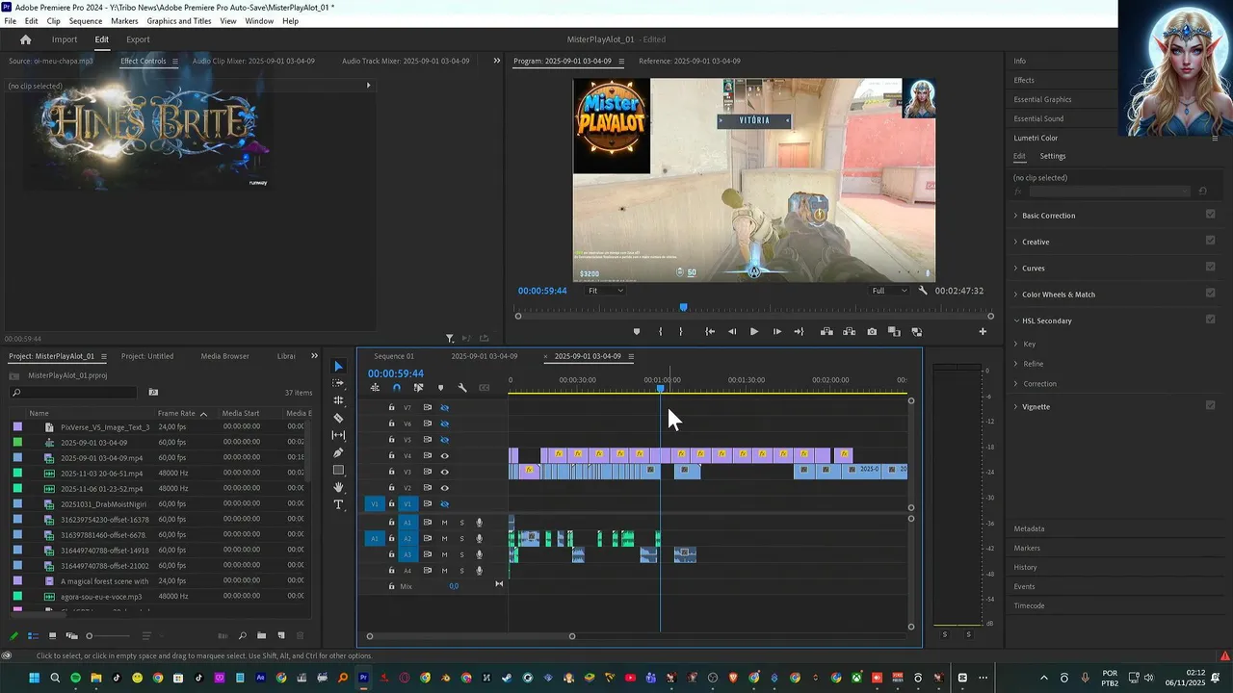Screen dimensions: 1233x693
Task: Expand Color Wheels & Match section
Action: pos(1015,295)
